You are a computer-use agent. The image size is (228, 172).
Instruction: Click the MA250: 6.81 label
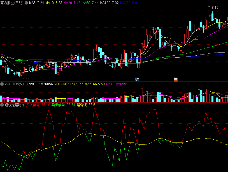tap(129, 3)
